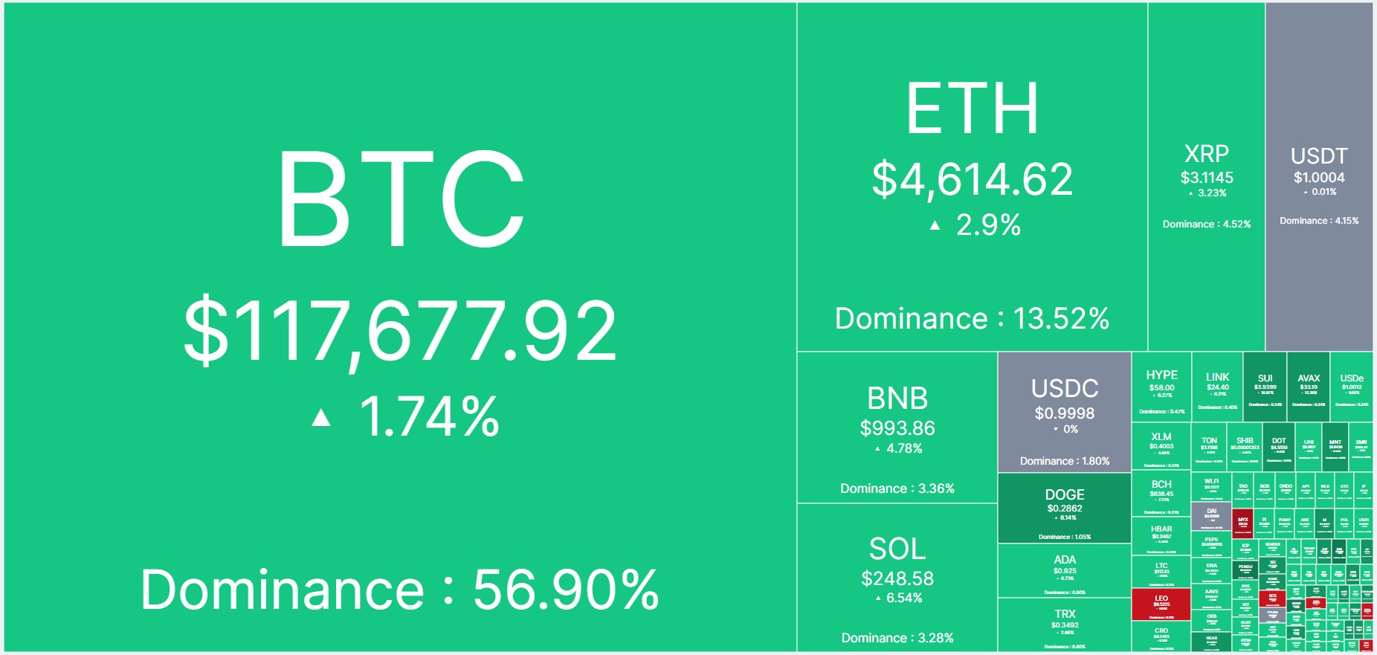Open the ETH tile showing $4,614.62
1377x655 pixels.
pyautogui.click(x=973, y=177)
